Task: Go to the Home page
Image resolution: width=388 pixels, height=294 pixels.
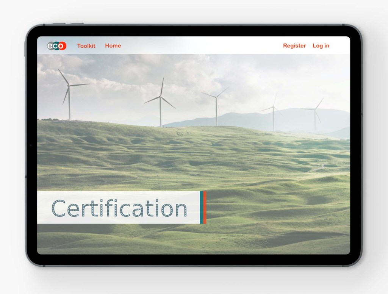Action: point(113,46)
